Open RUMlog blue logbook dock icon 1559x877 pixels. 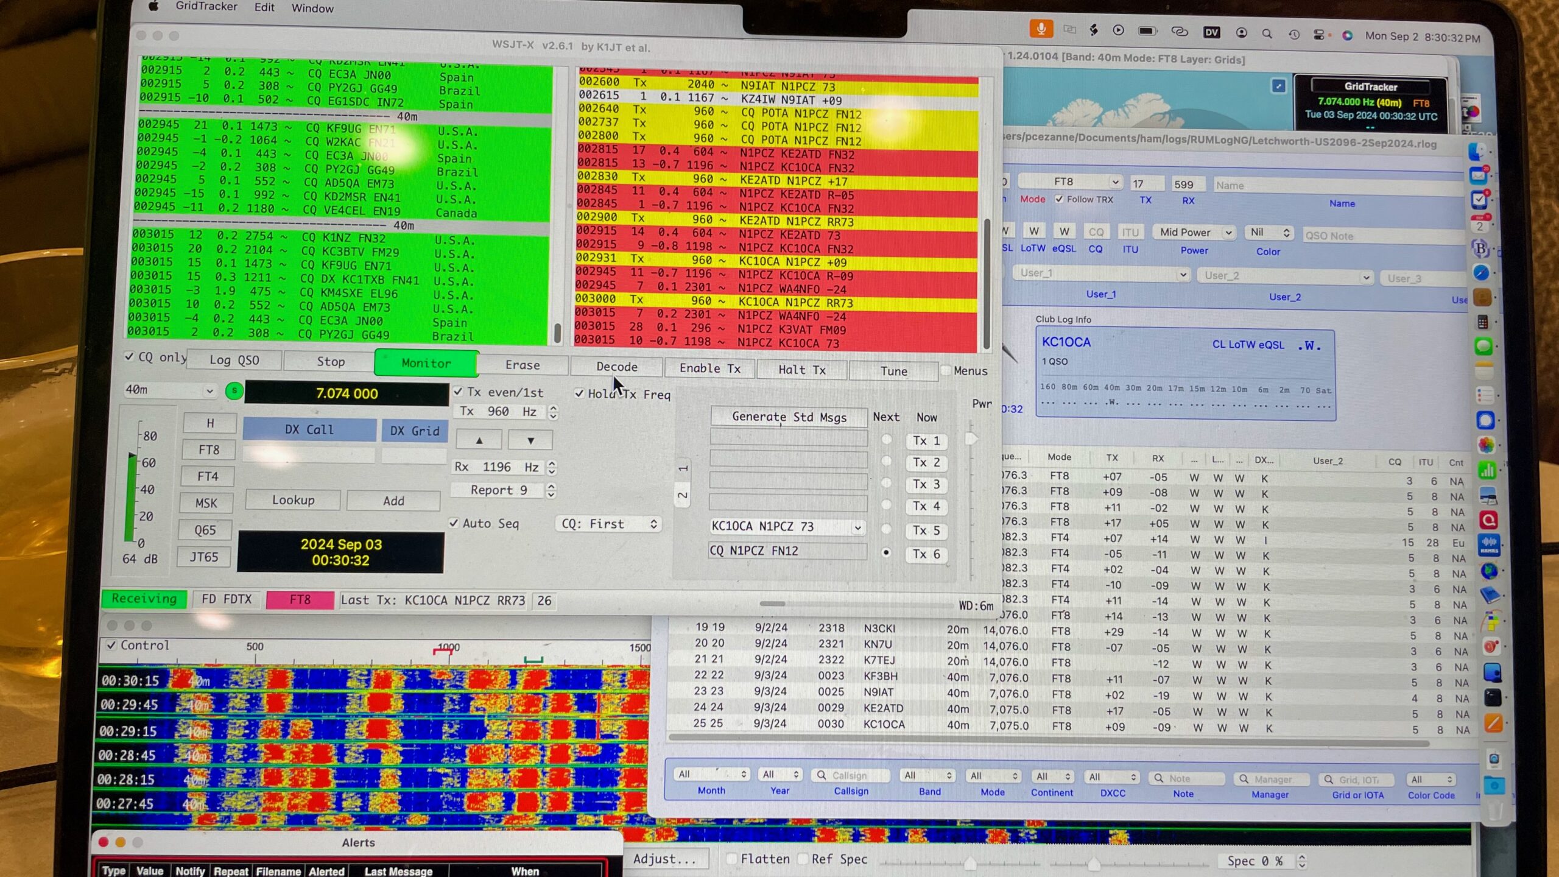[1490, 594]
